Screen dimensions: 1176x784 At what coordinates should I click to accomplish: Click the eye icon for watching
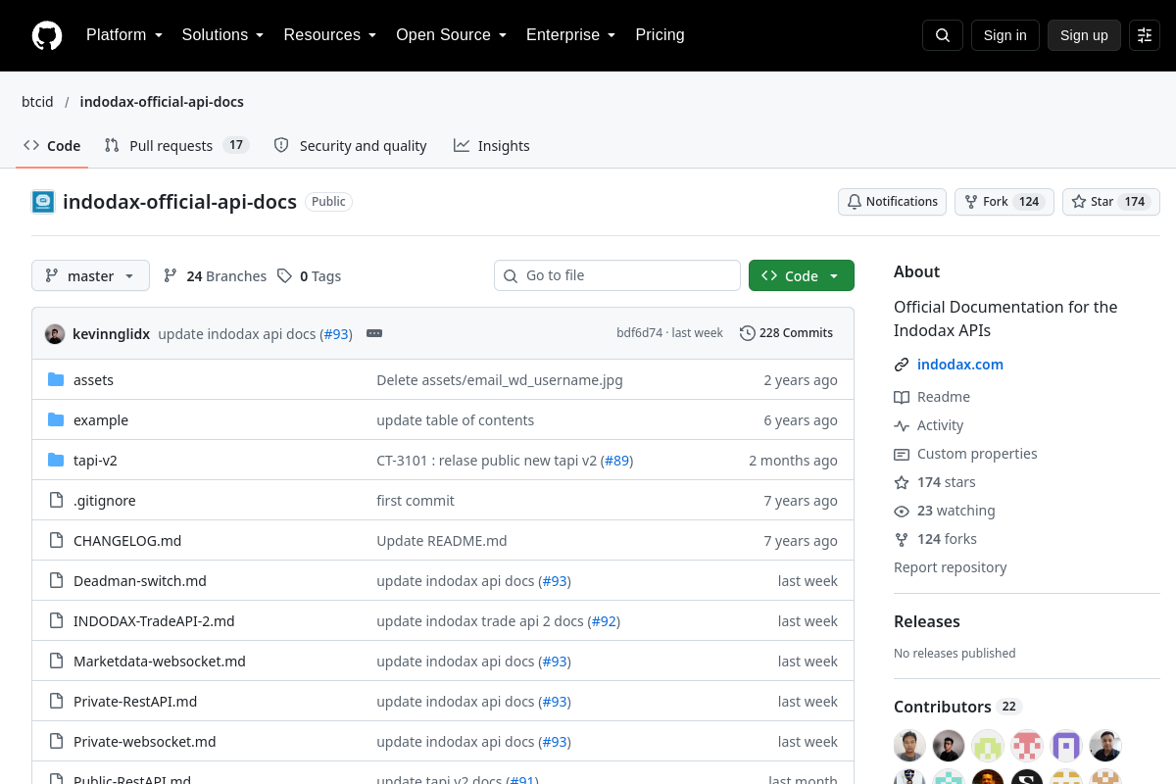[902, 511]
